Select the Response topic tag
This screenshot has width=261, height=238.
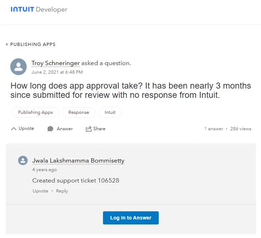coord(78,112)
